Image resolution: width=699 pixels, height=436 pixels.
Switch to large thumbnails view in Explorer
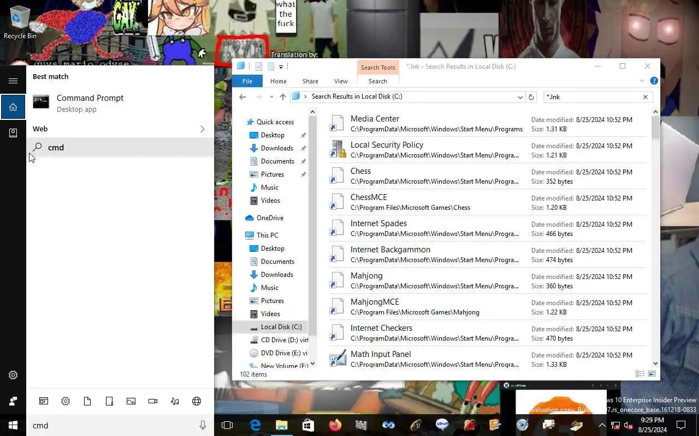[651, 374]
